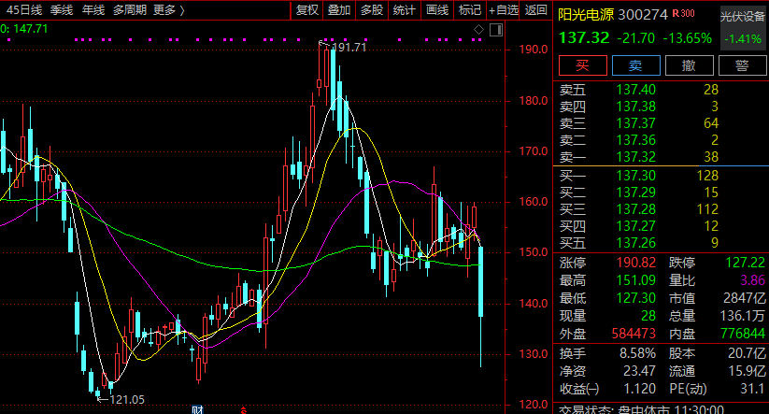Click PE(动) value 31.1
This screenshot has width=769, height=414.
coord(753,389)
